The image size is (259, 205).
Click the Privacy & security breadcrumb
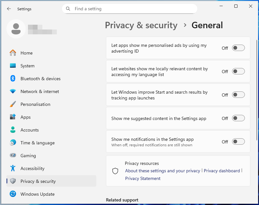pyautogui.click(x=141, y=25)
